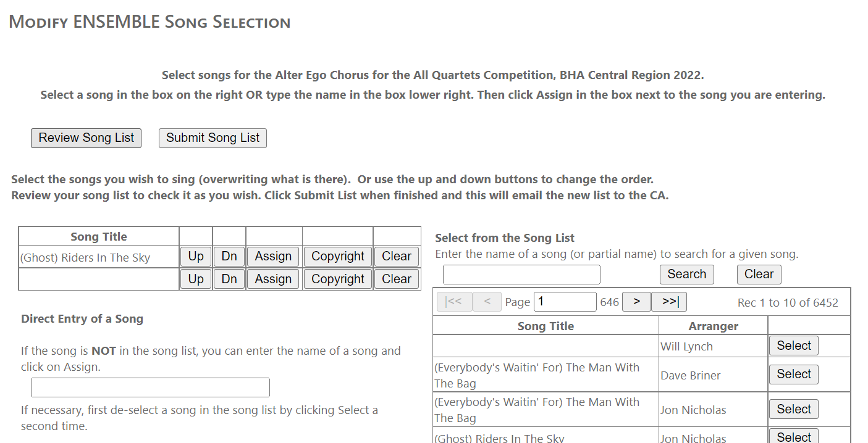
Task: Select Dave Briner's Man With The Bag
Action: tap(793, 375)
